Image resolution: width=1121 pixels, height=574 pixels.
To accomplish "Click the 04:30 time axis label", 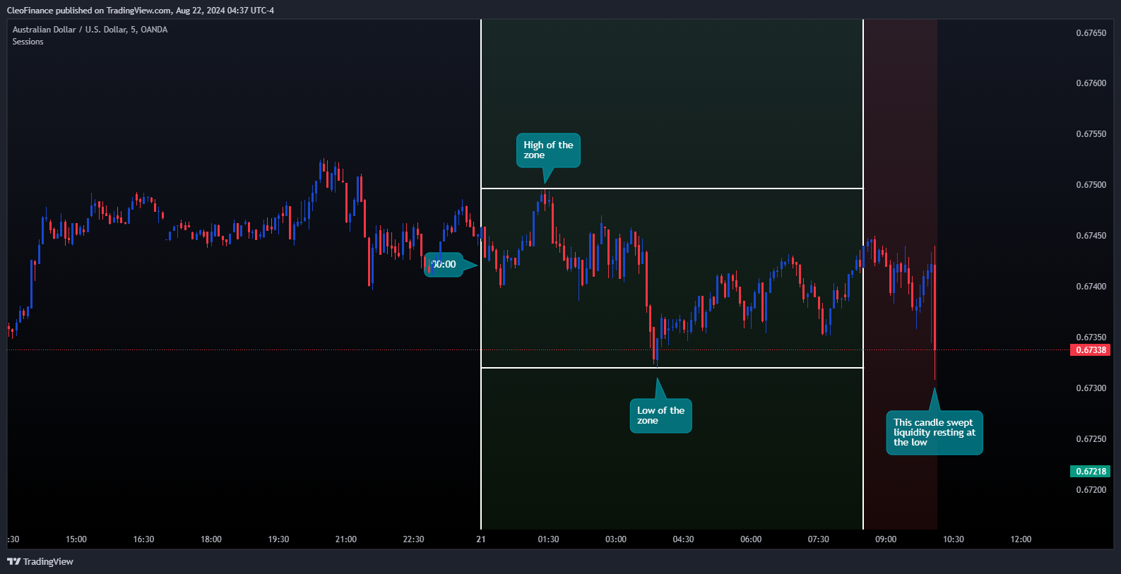I will point(683,539).
